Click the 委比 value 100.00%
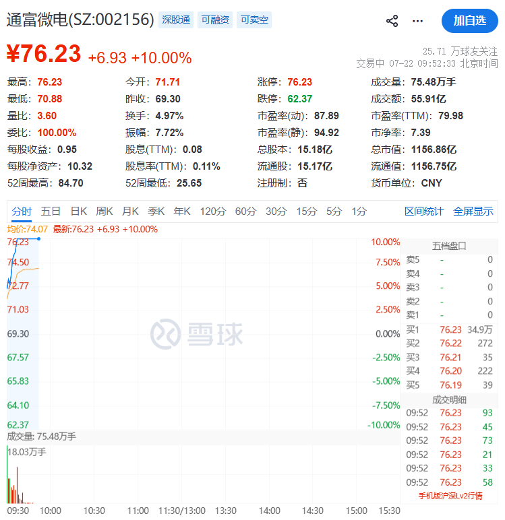This screenshot has height=520, width=505. 57,133
